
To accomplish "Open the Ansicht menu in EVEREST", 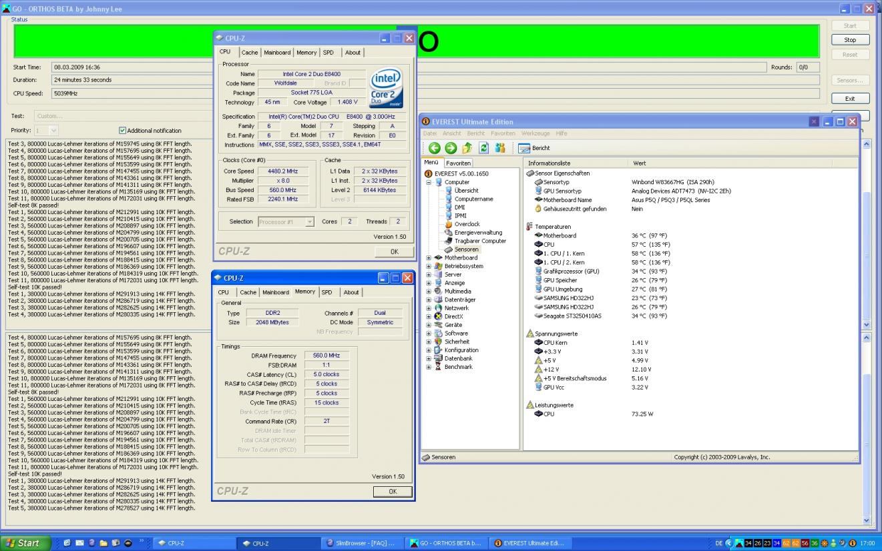I will point(451,133).
